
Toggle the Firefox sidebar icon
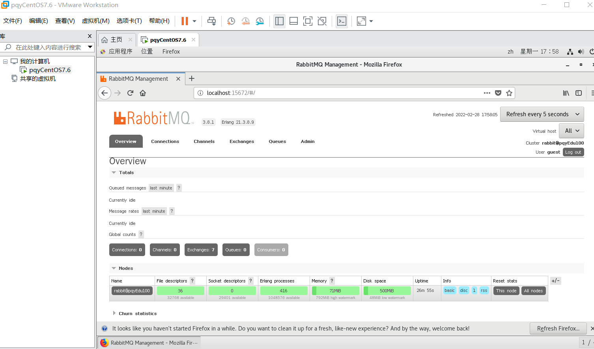[x=579, y=93]
